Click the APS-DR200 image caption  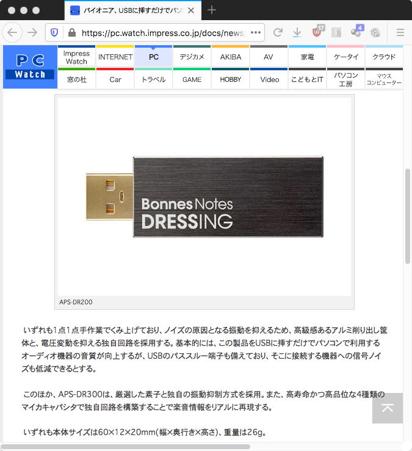[x=76, y=302]
